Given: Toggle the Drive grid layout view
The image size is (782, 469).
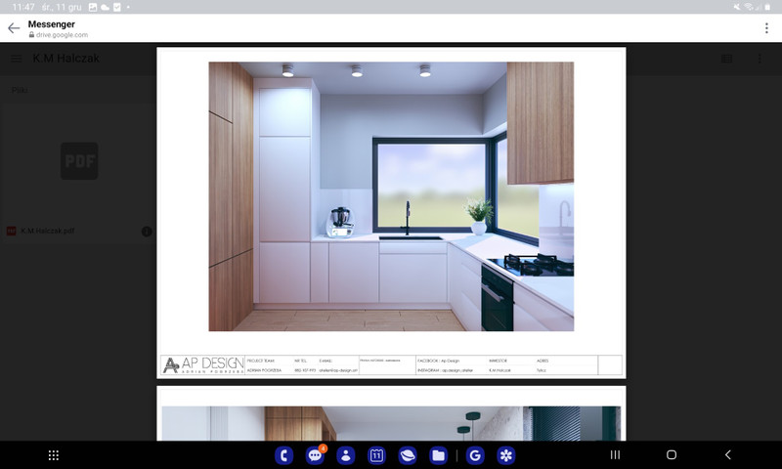Looking at the screenshot, I should (x=726, y=59).
